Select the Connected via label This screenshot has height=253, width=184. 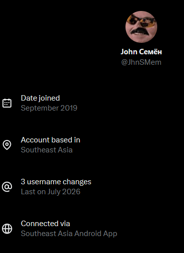point(46,224)
